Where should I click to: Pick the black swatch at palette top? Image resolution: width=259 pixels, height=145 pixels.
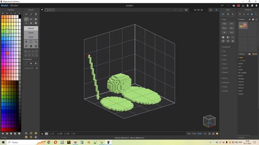[x=20, y=17]
